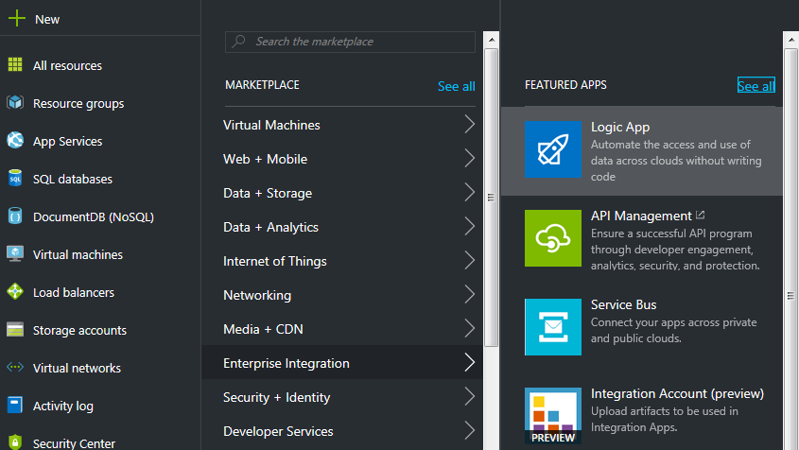Open DocumentDB (NoSQL) sidebar label
This screenshot has height=450, width=799.
click(x=94, y=216)
